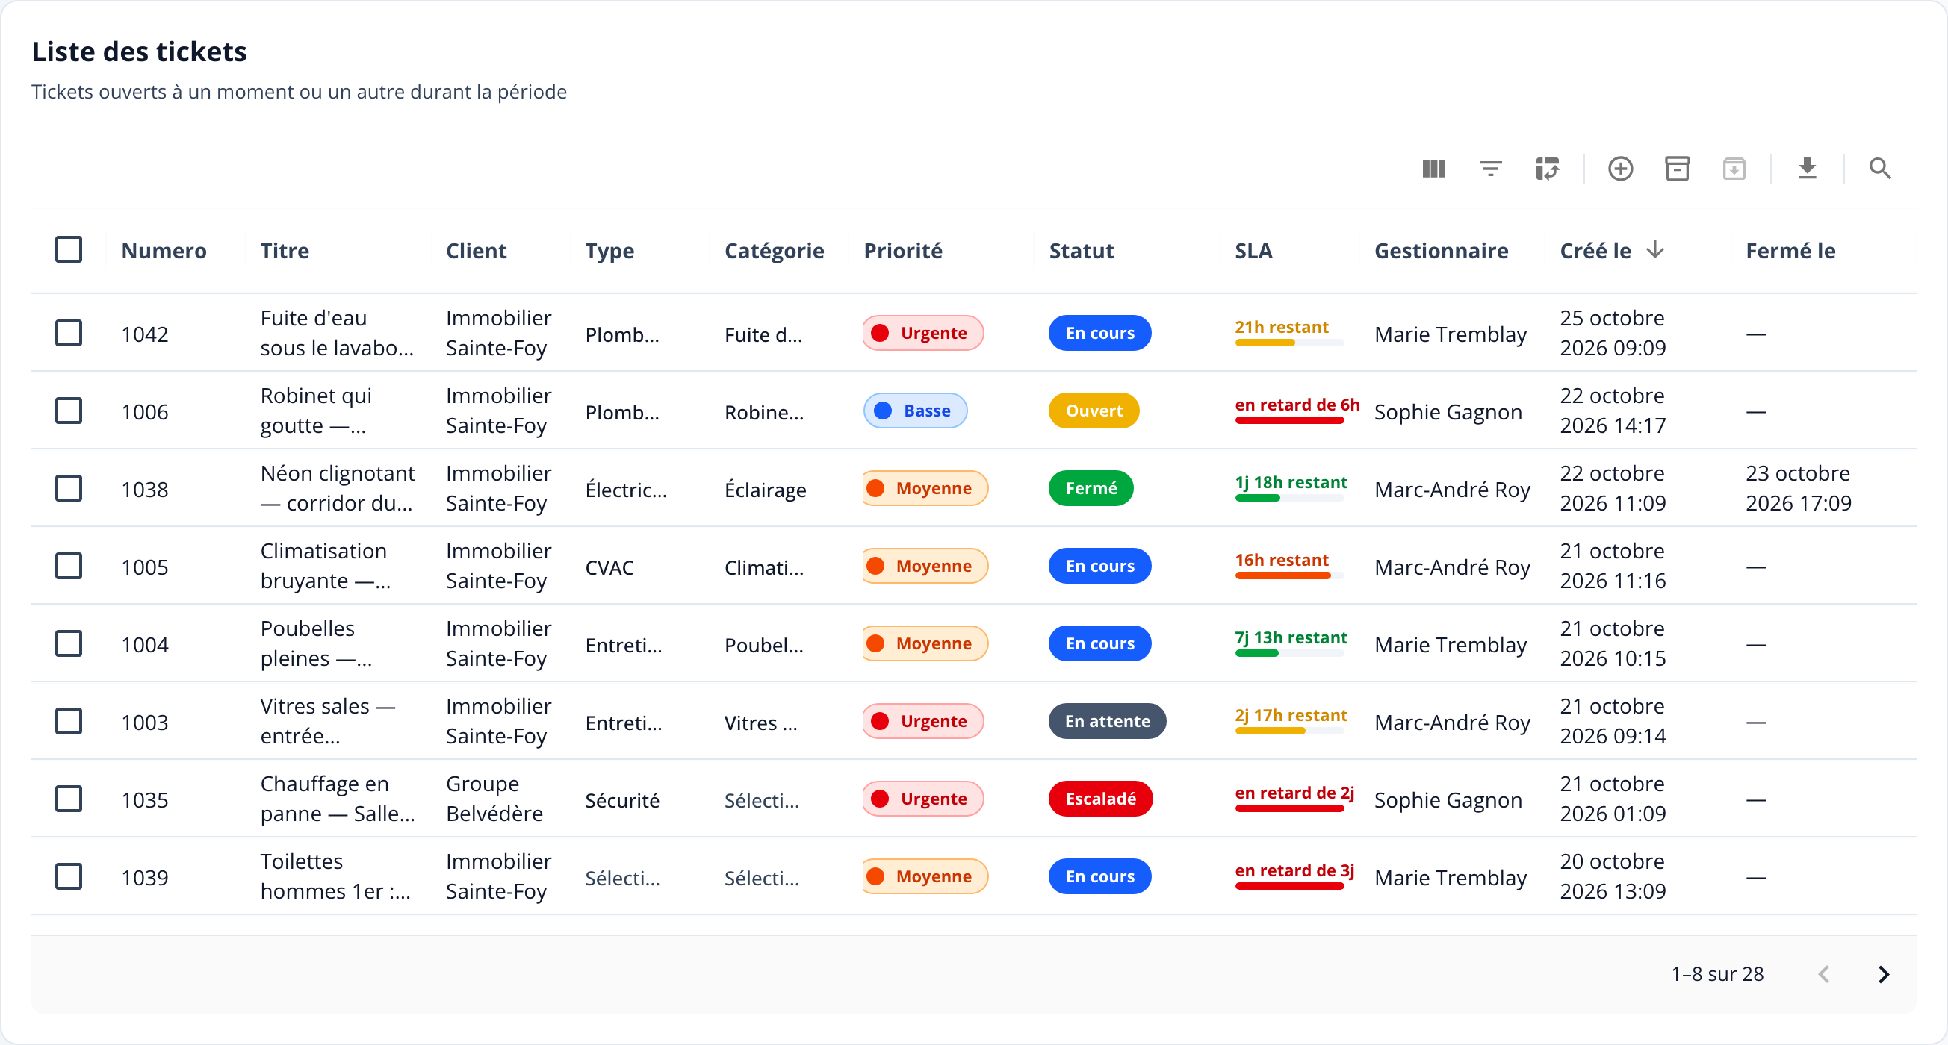The width and height of the screenshot is (1948, 1045).
Task: Select the checkbox for ticket 1005
Action: click(x=69, y=566)
